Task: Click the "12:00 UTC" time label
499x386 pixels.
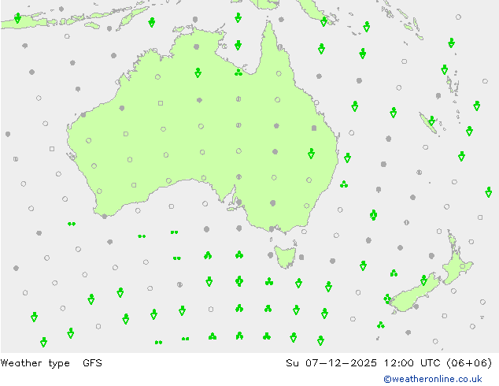Action: click(x=412, y=362)
